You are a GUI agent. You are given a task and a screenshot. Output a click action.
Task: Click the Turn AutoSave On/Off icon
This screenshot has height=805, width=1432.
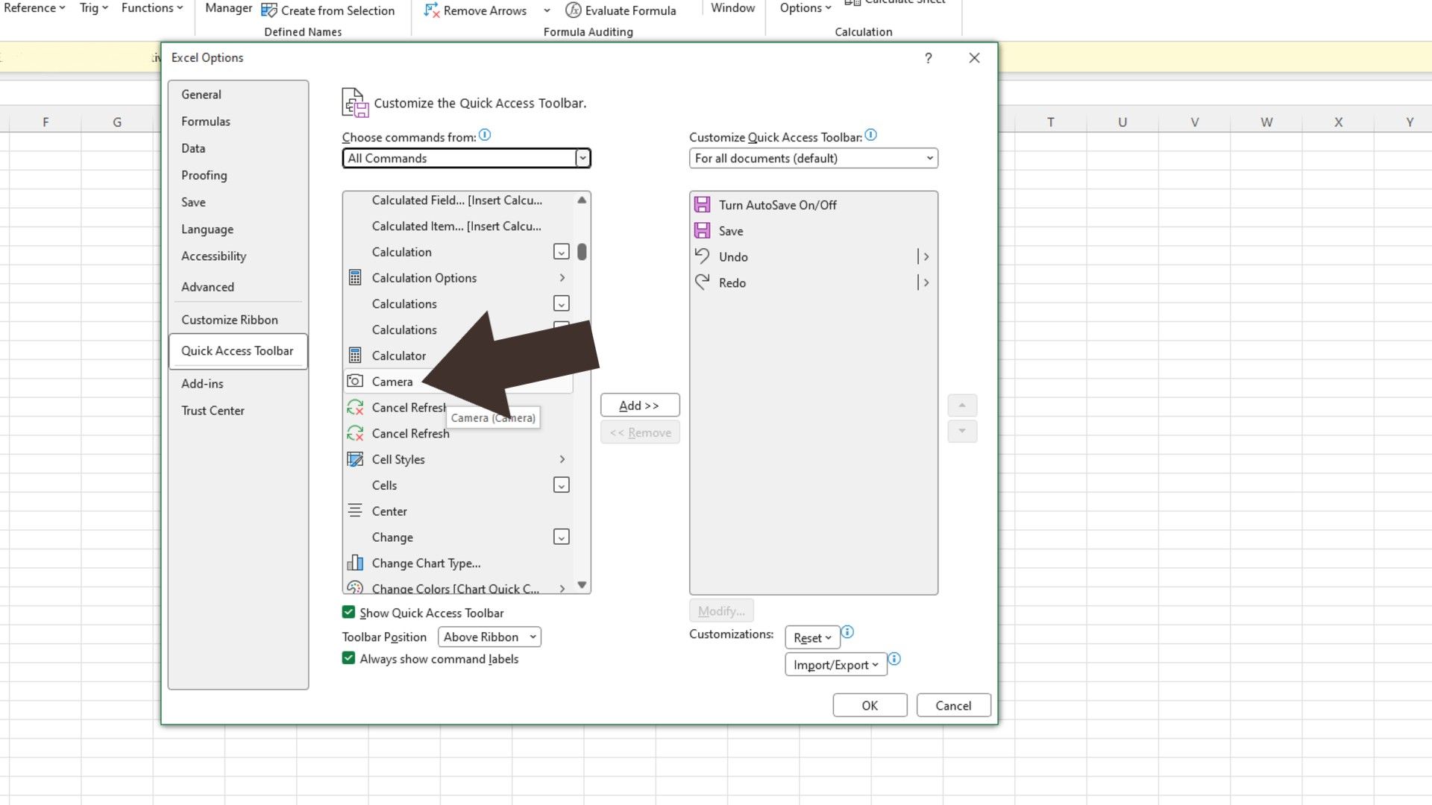[x=702, y=204]
